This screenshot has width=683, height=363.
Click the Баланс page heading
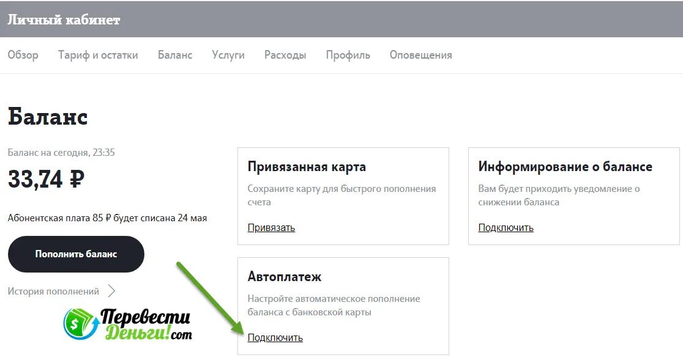click(x=48, y=117)
